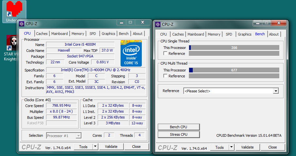Select Mainboard tab in right CPU-Z window
The height and width of the screenshot is (156, 296).
tap(196, 34)
